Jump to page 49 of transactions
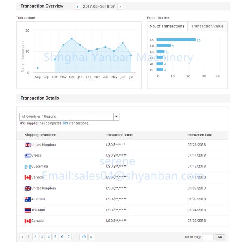The image size is (242, 242). (x=83, y=237)
